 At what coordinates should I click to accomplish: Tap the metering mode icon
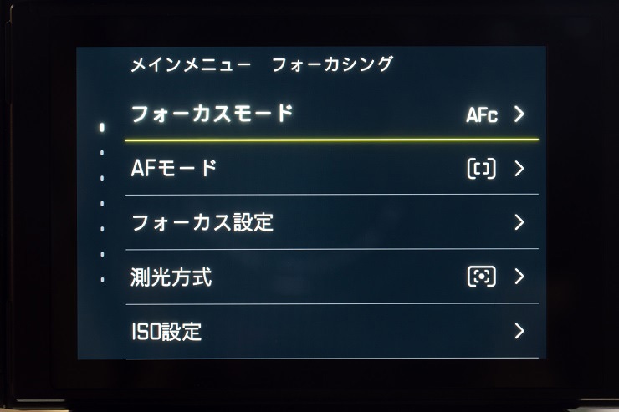click(481, 277)
